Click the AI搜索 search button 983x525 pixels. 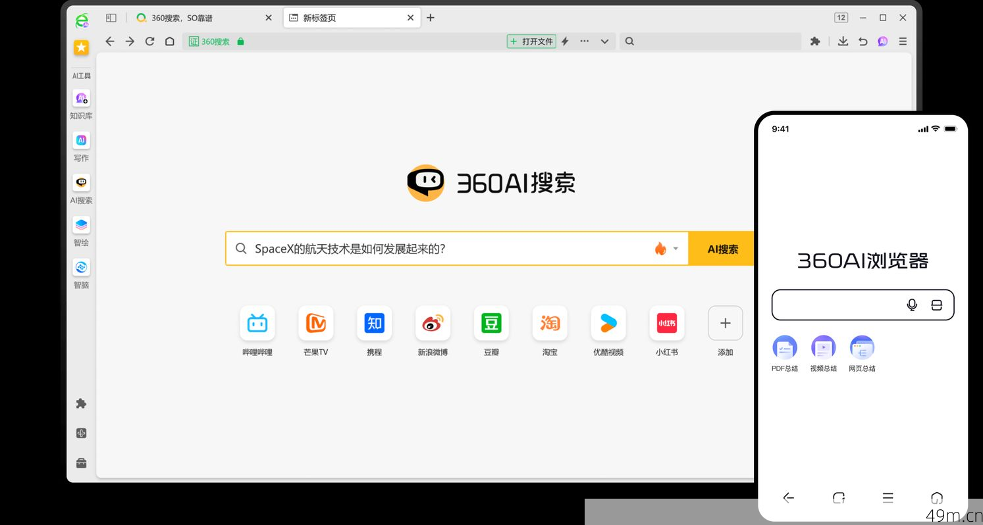click(722, 248)
